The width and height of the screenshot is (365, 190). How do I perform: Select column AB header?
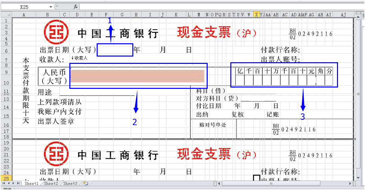(276, 15)
